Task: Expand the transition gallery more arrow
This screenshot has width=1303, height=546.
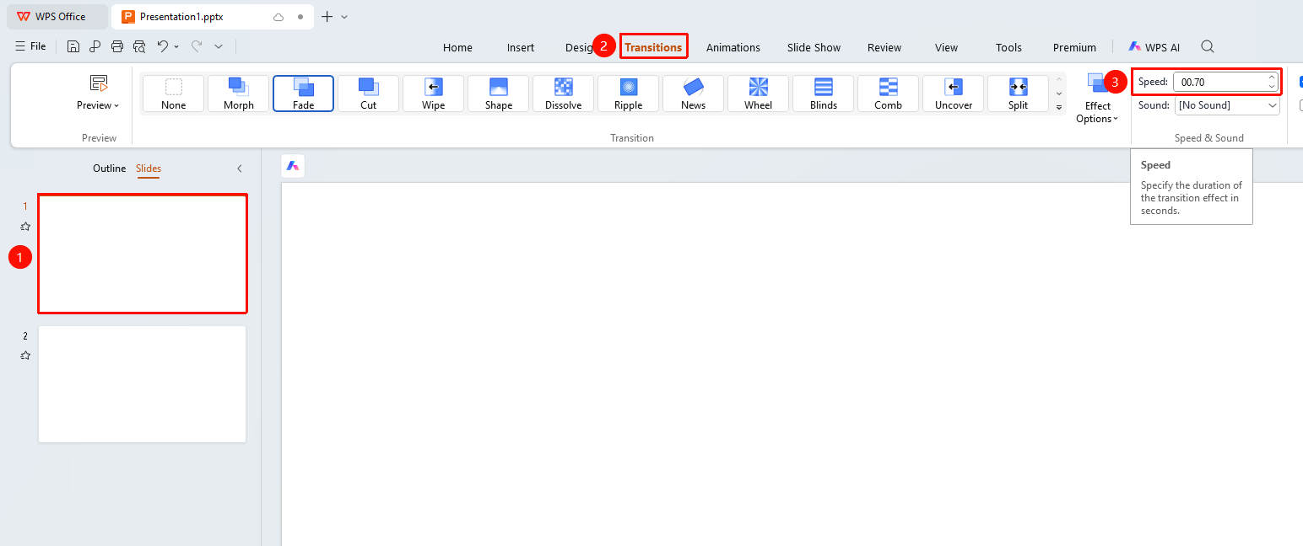Action: pyautogui.click(x=1059, y=108)
